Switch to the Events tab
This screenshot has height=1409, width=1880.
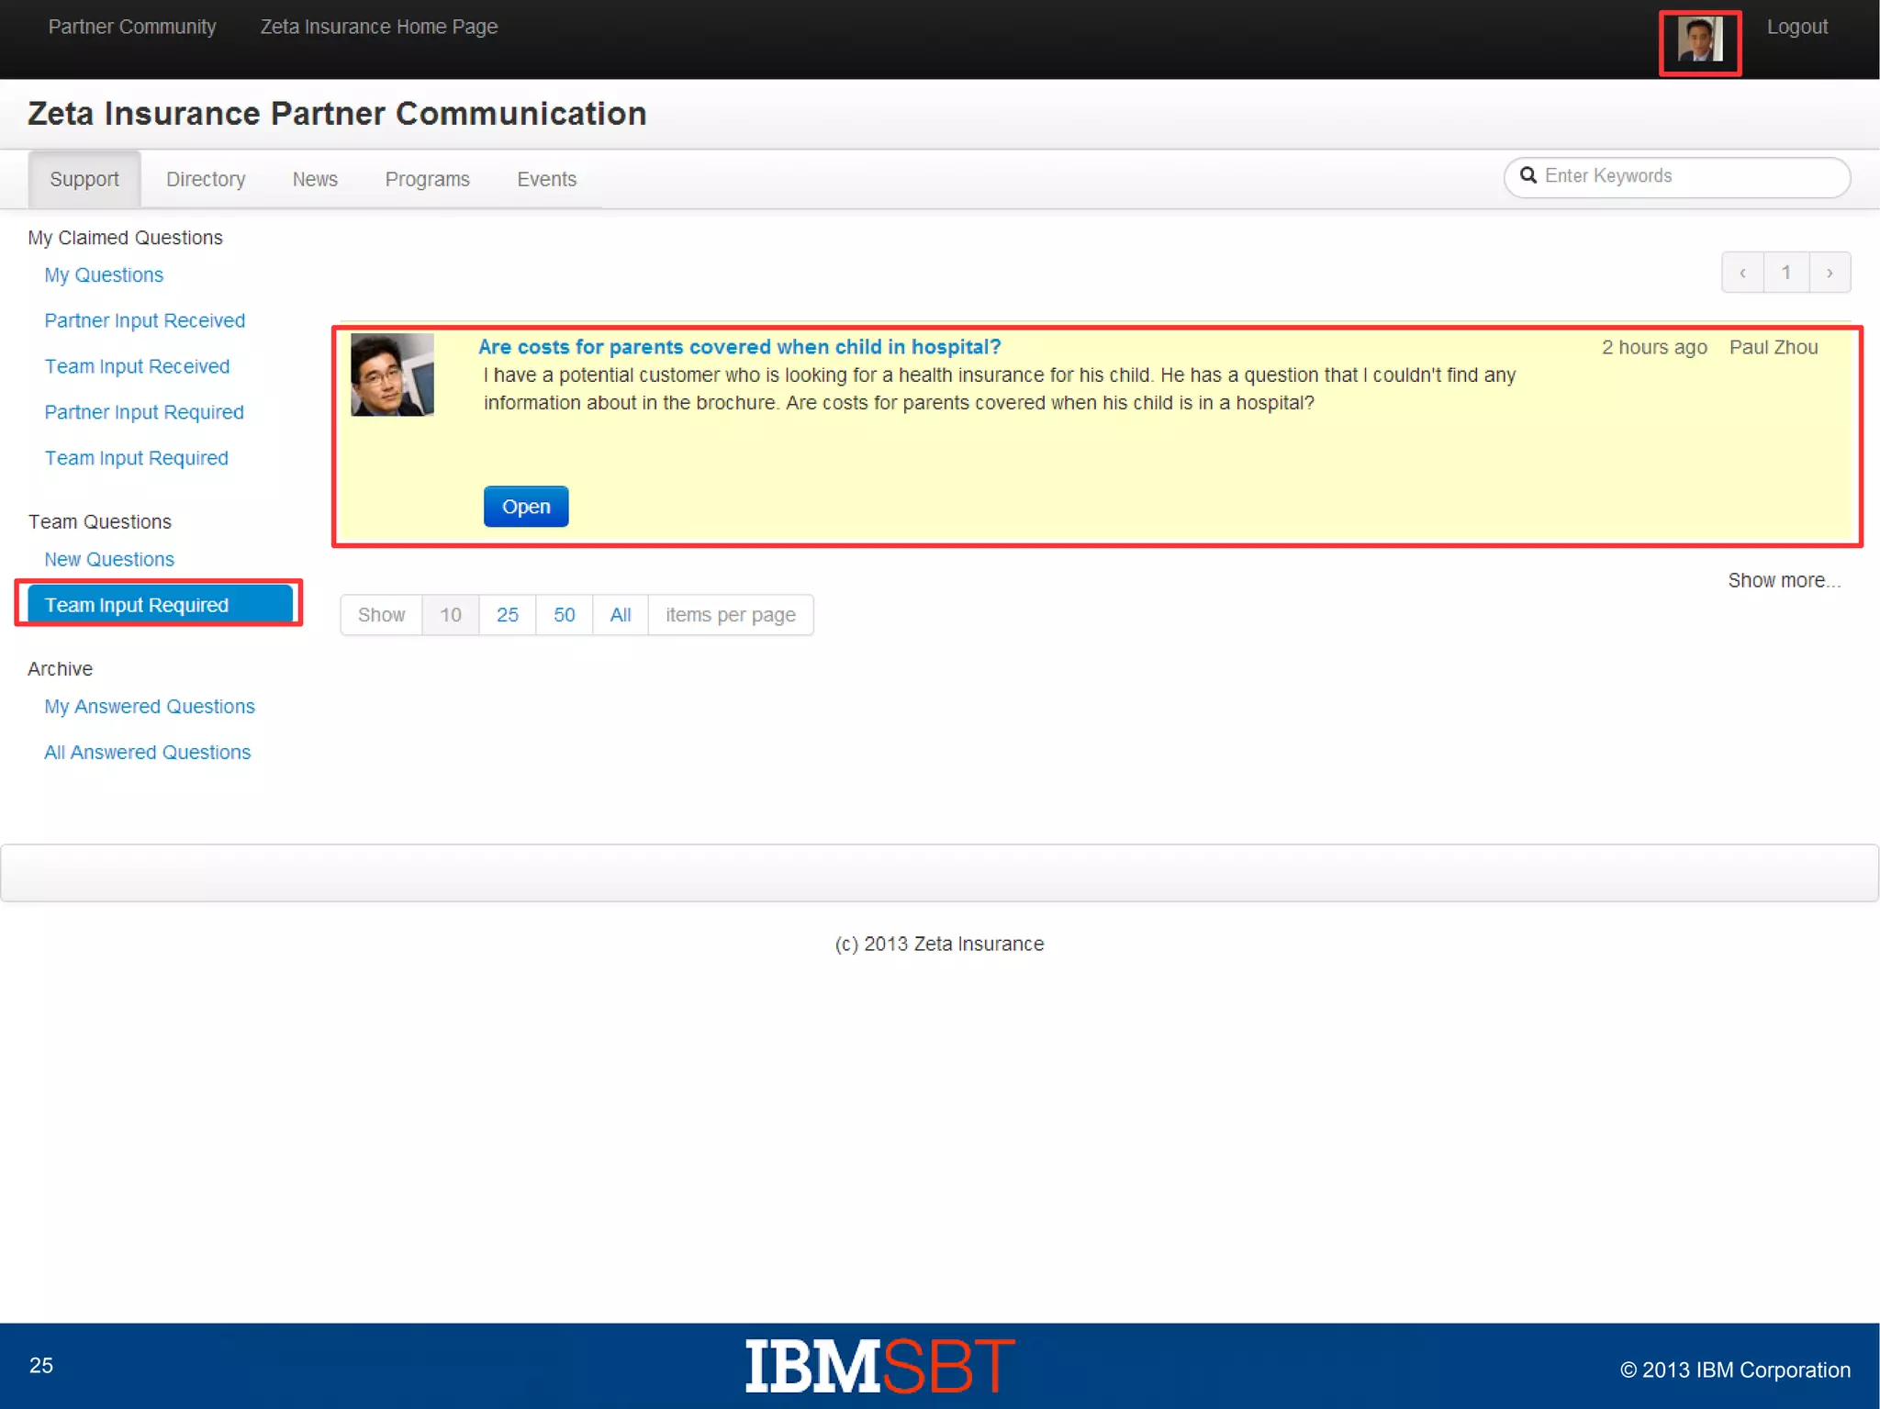546,179
